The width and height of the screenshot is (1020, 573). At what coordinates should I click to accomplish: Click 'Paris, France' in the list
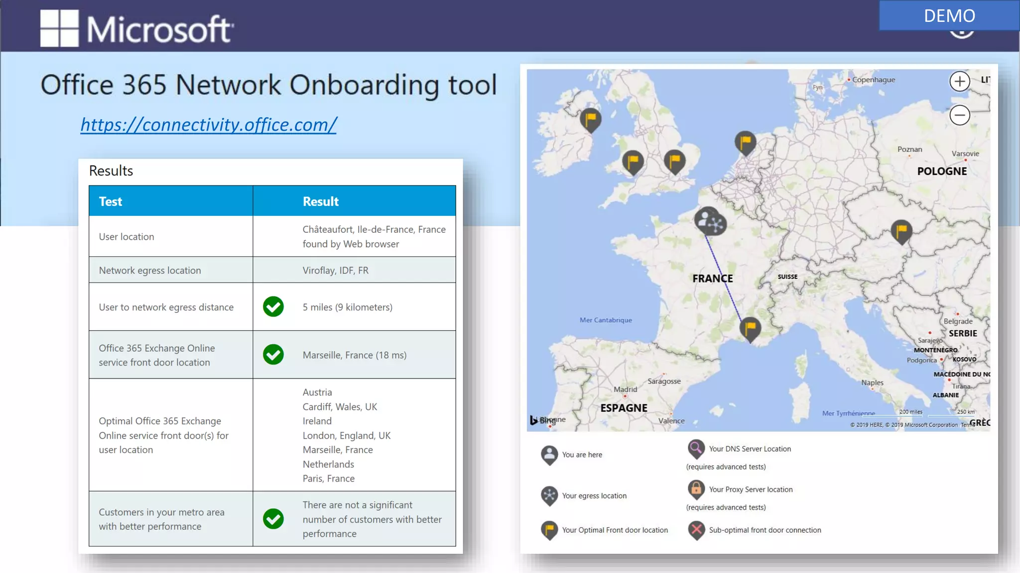329,478
